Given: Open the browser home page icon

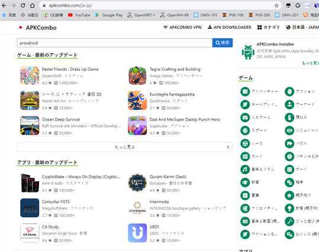Looking at the screenshot, I should [x=33, y=5].
